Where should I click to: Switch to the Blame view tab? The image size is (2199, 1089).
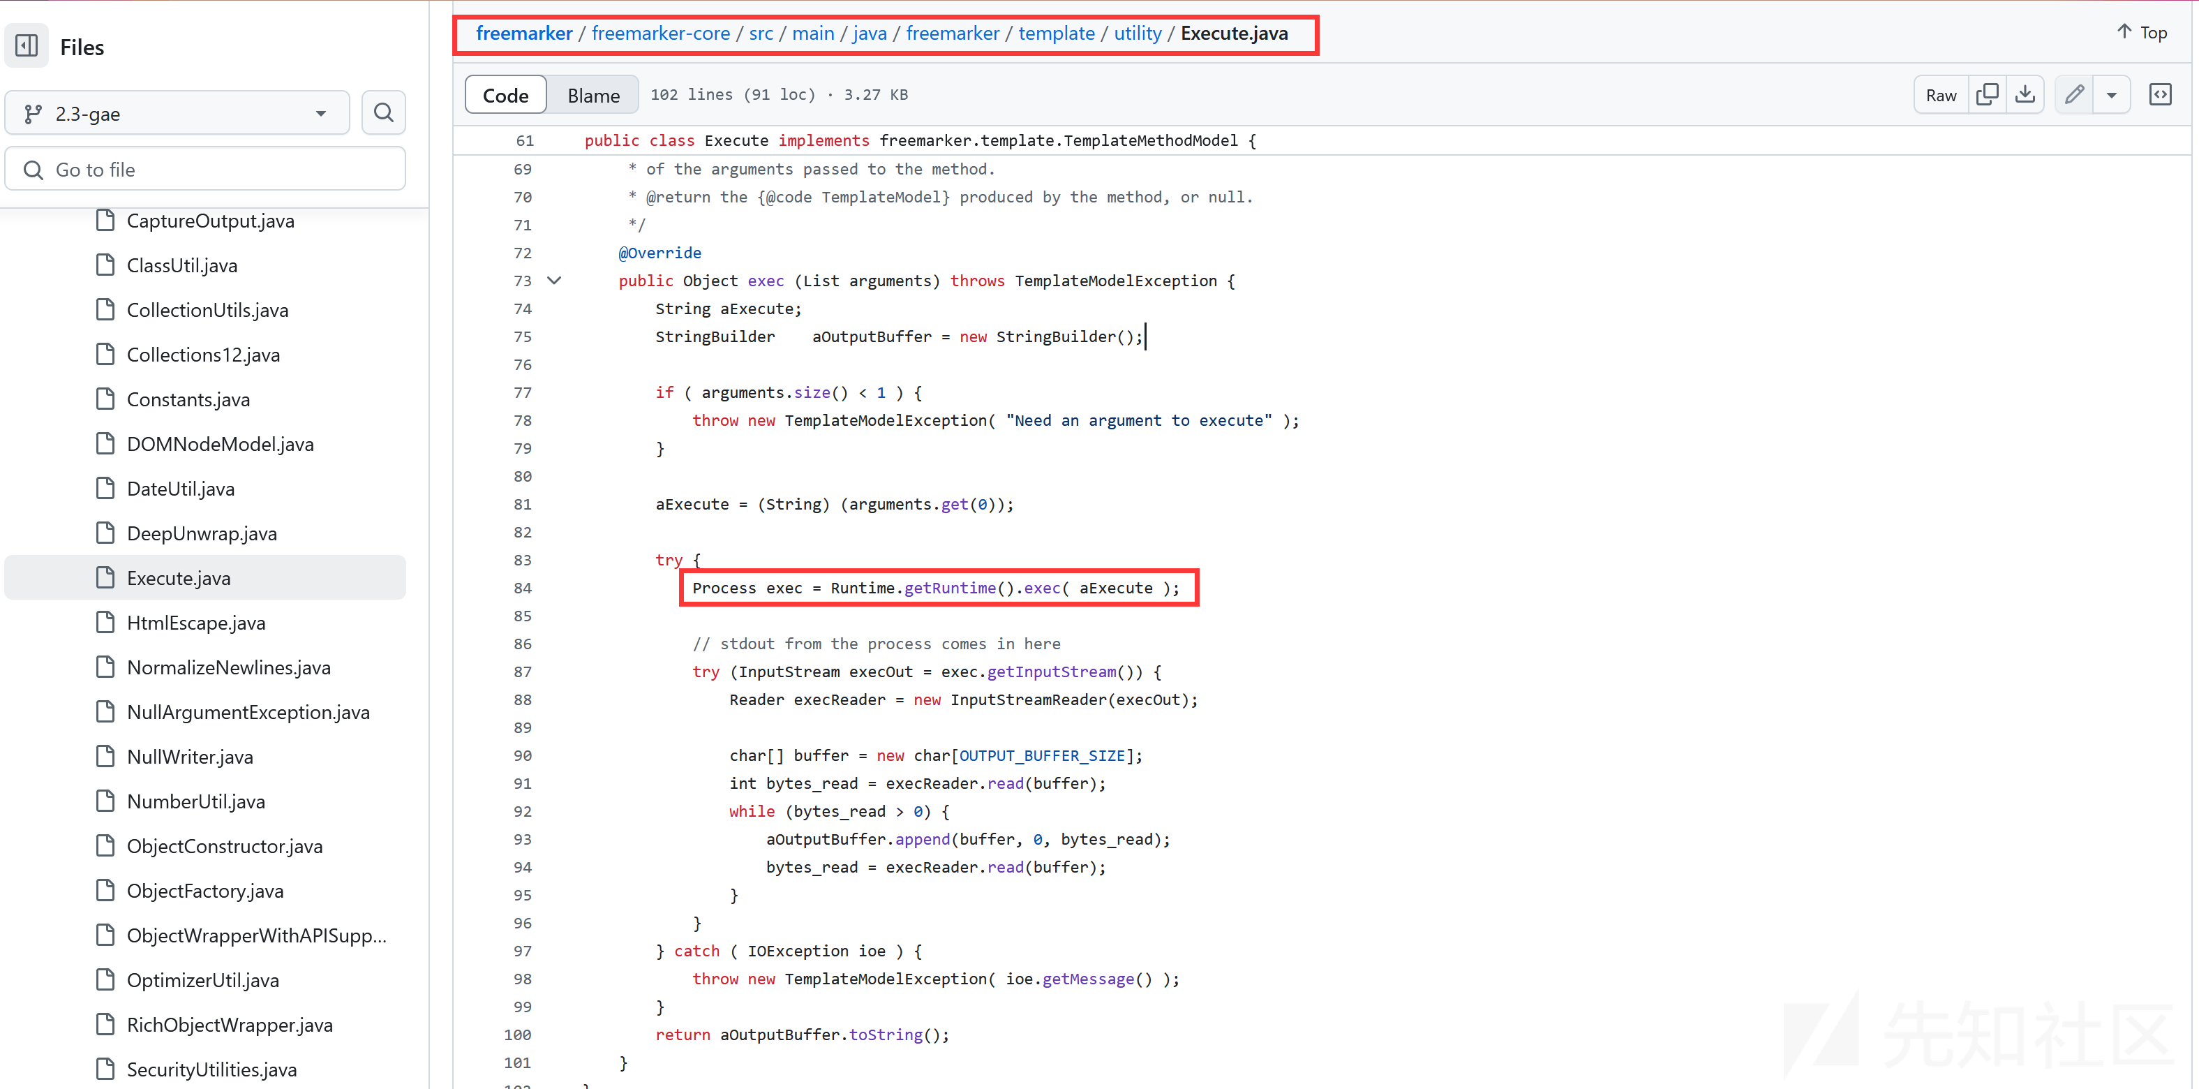point(593,95)
